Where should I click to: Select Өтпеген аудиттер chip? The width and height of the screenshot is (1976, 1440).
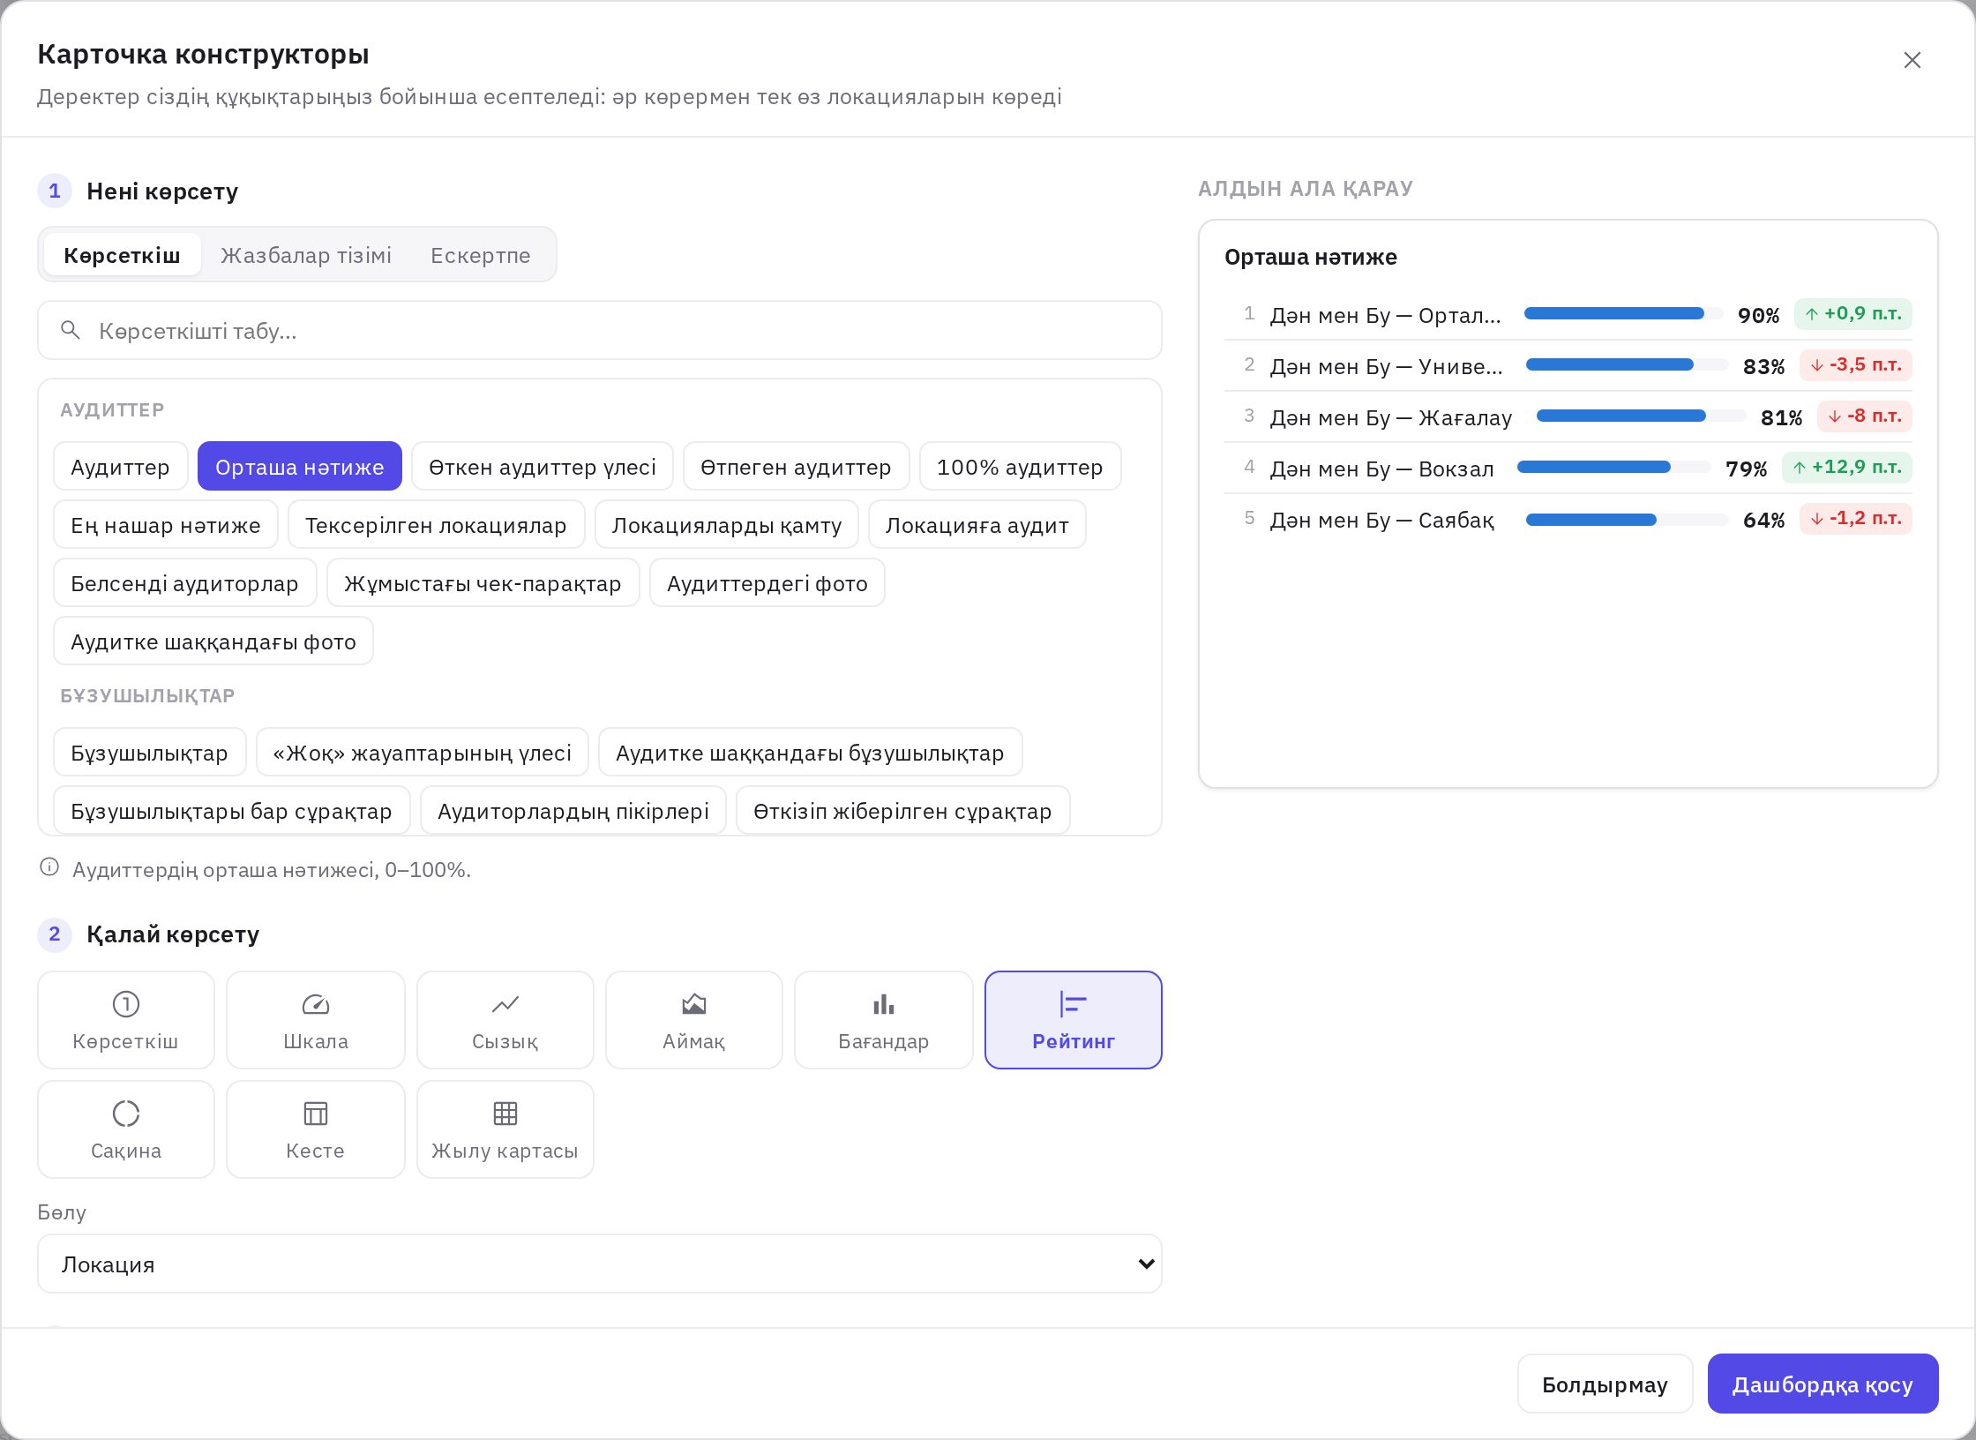(796, 467)
